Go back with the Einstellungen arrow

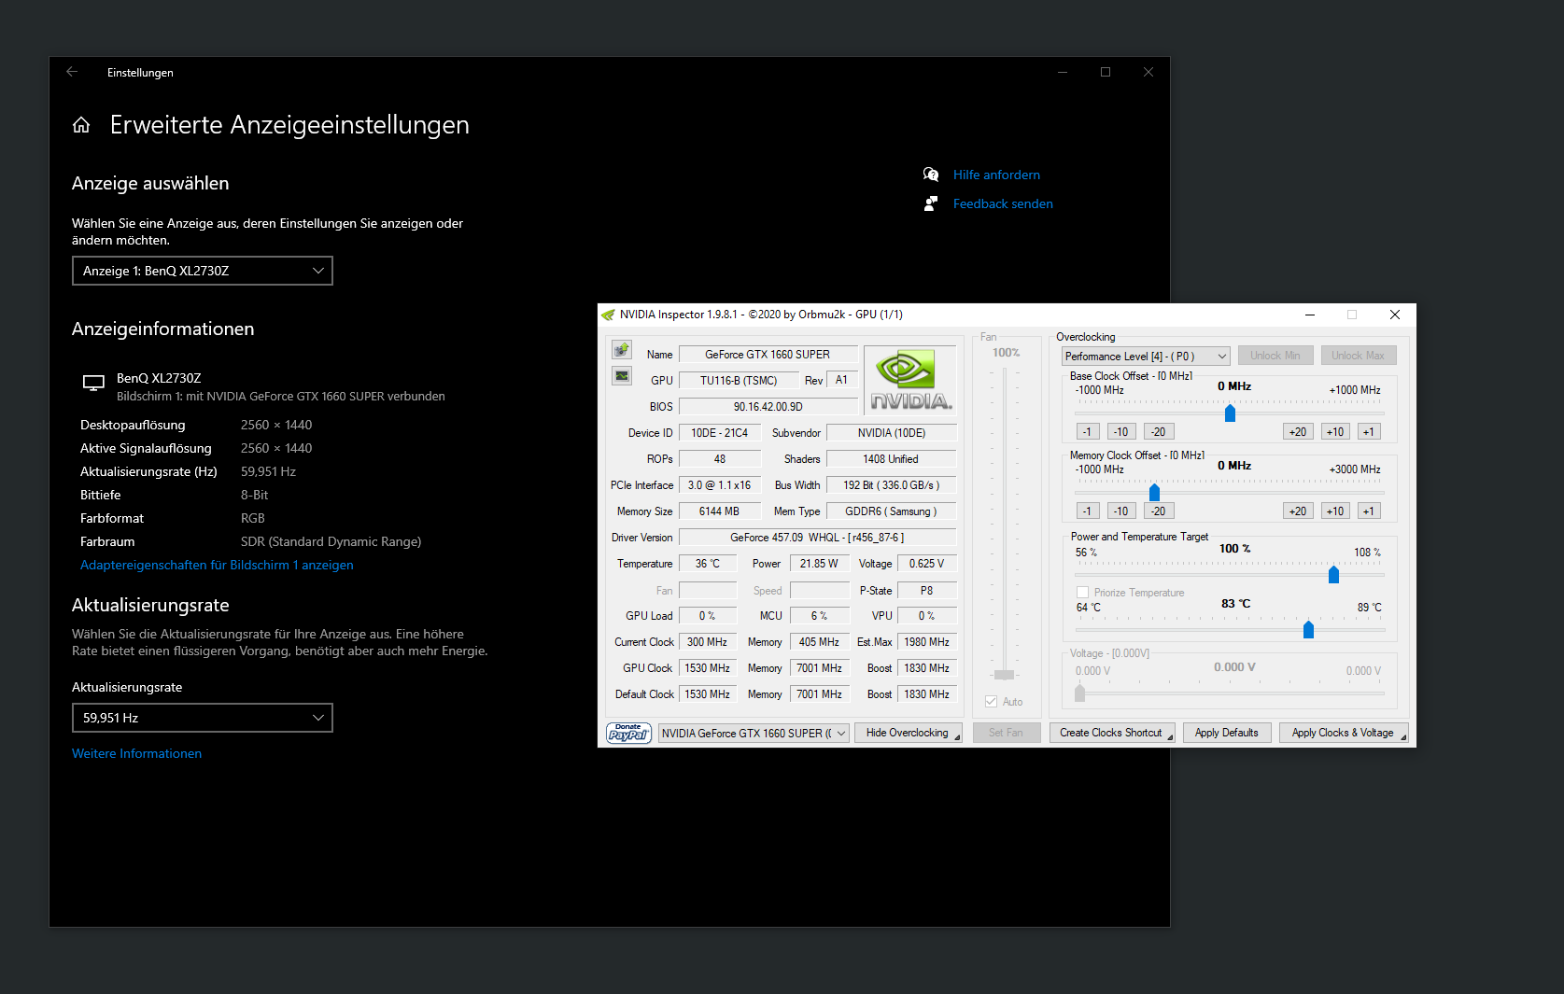point(72,72)
